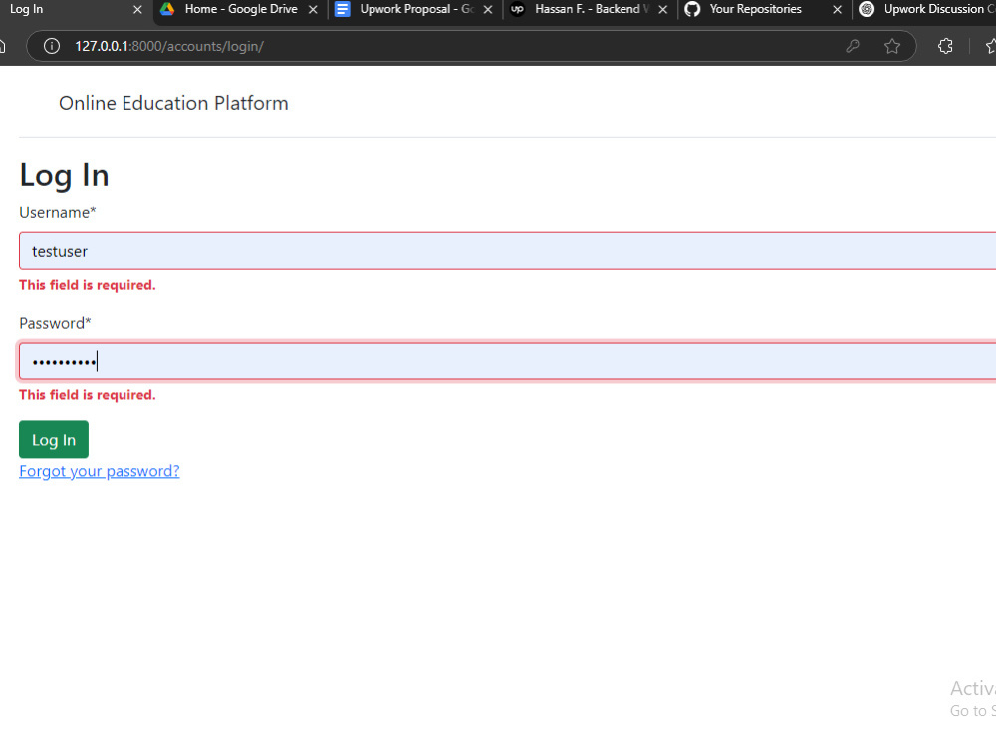Click the site info icon in address bar
The image size is (996, 747).
(x=52, y=46)
